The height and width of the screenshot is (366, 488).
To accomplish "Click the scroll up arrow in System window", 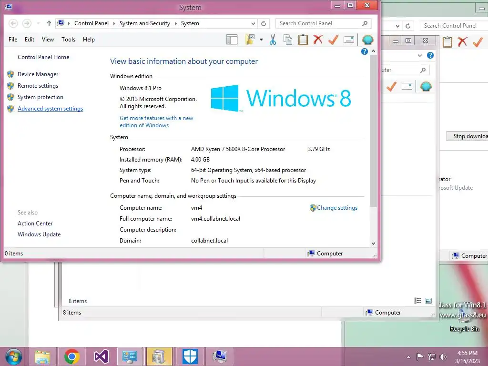I will 374,51.
